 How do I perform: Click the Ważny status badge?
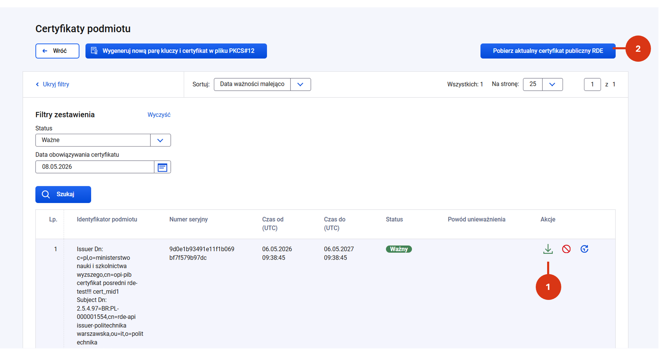point(399,249)
